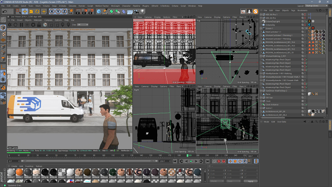Go to end of animation

coord(207,162)
